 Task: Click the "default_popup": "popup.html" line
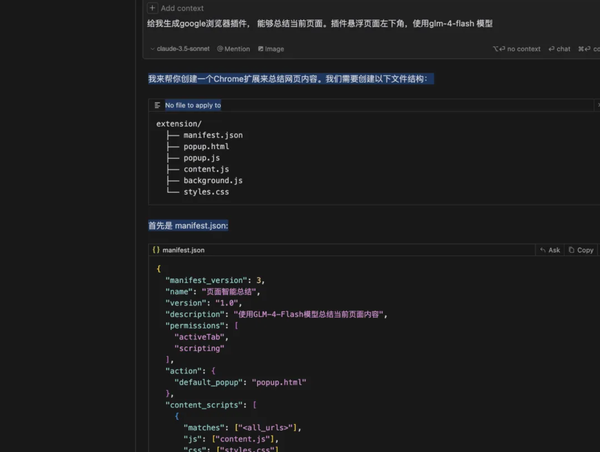click(x=240, y=382)
